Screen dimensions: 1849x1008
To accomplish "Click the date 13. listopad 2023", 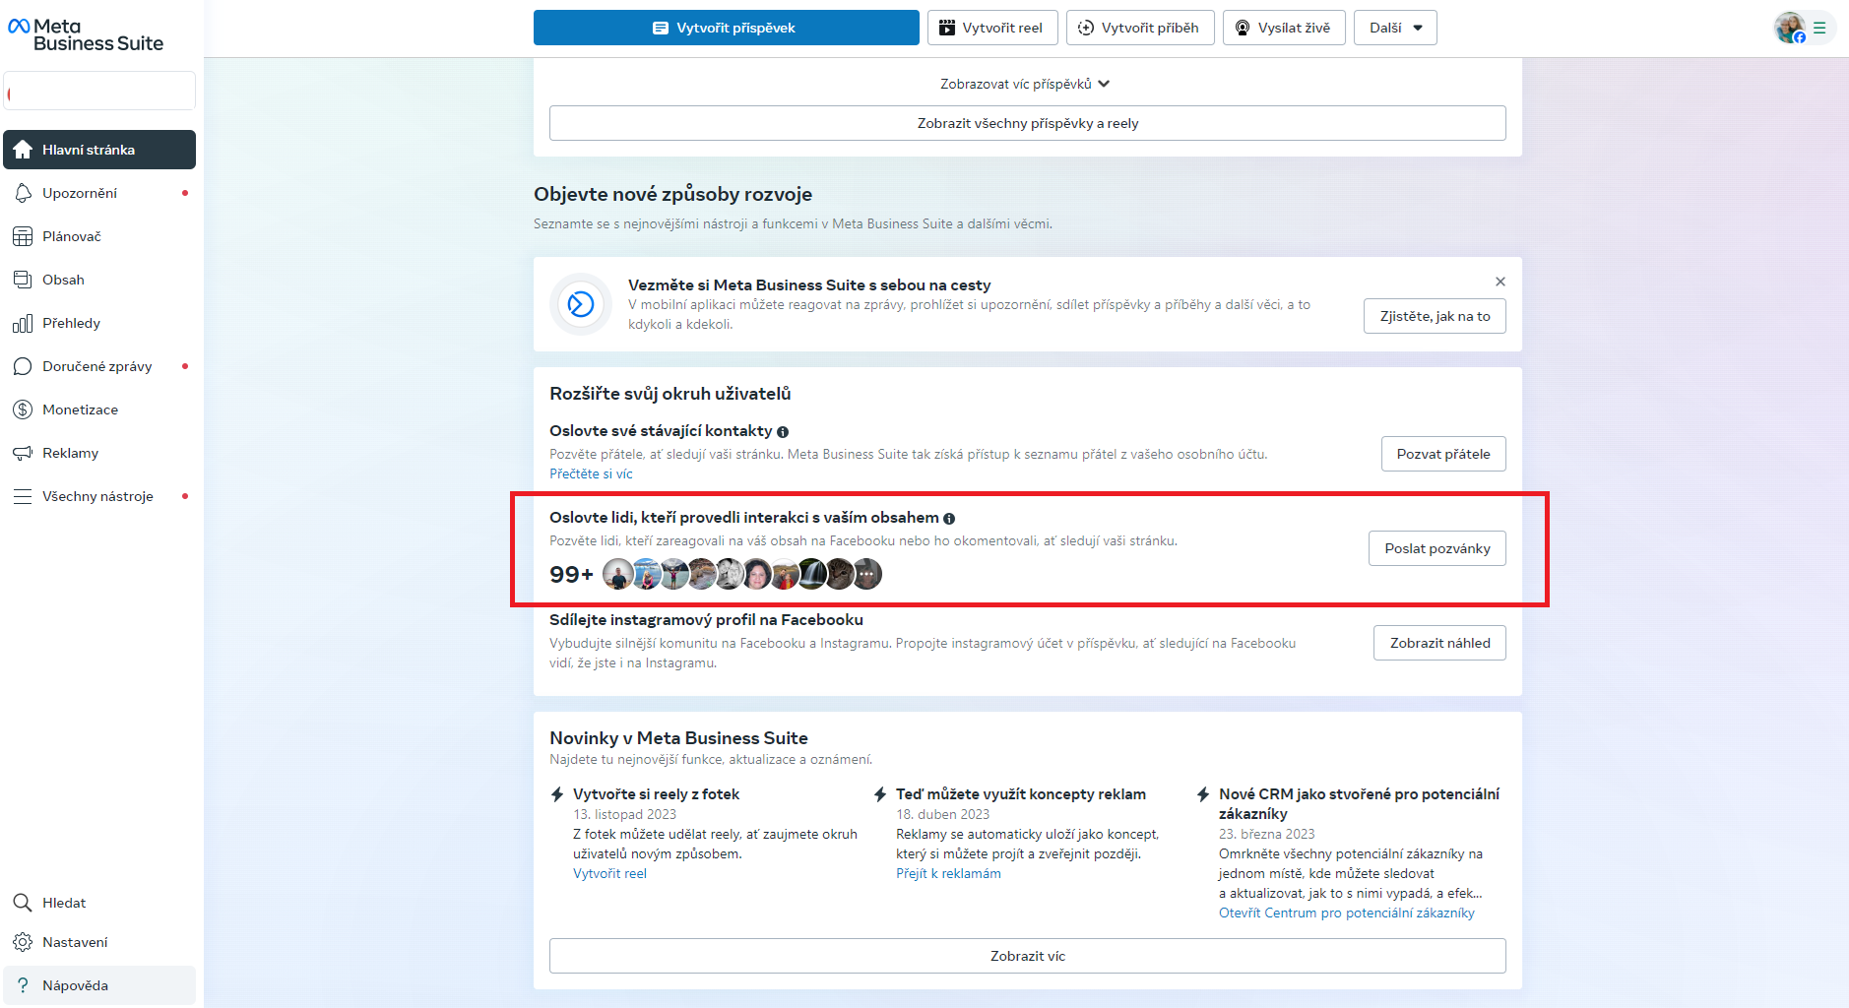I will coord(624,814).
